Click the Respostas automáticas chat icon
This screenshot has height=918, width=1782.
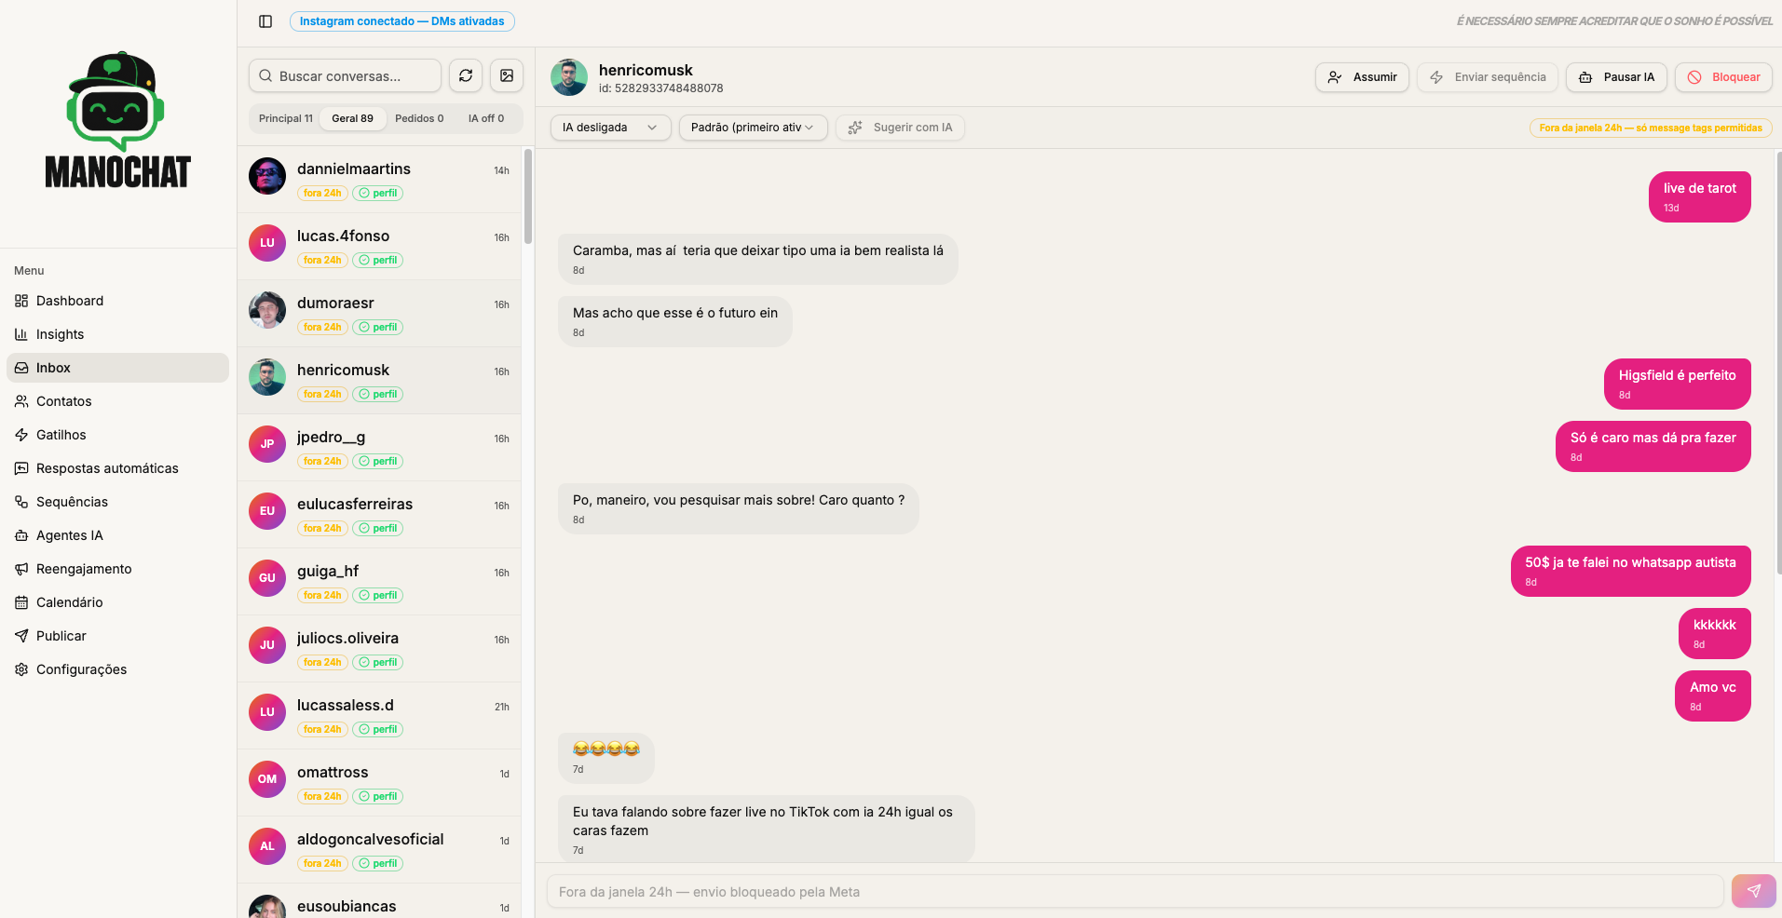pyautogui.click(x=21, y=468)
